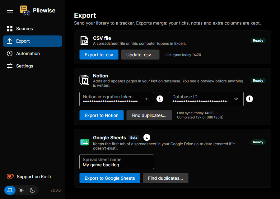Image resolution: width=280 pixels, height=199 pixels.
Task: Click Export to Google Sheets
Action: [x=110, y=178]
